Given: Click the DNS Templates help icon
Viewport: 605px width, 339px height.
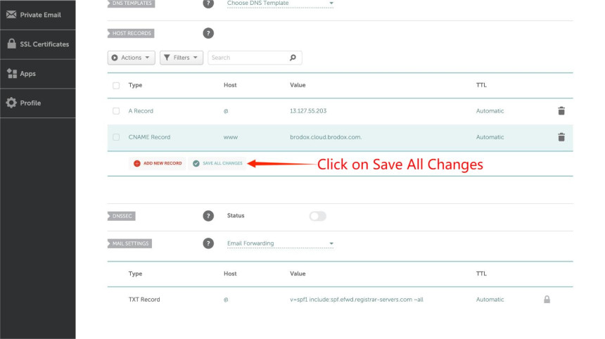Looking at the screenshot, I should click(x=208, y=4).
